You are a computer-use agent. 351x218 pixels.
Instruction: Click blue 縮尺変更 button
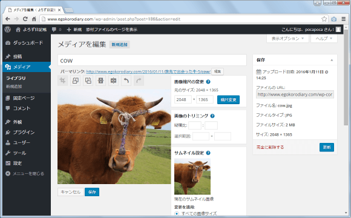(x=228, y=100)
